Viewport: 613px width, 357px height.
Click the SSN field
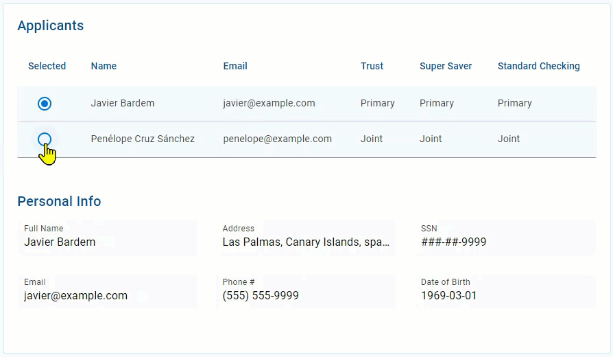505,238
